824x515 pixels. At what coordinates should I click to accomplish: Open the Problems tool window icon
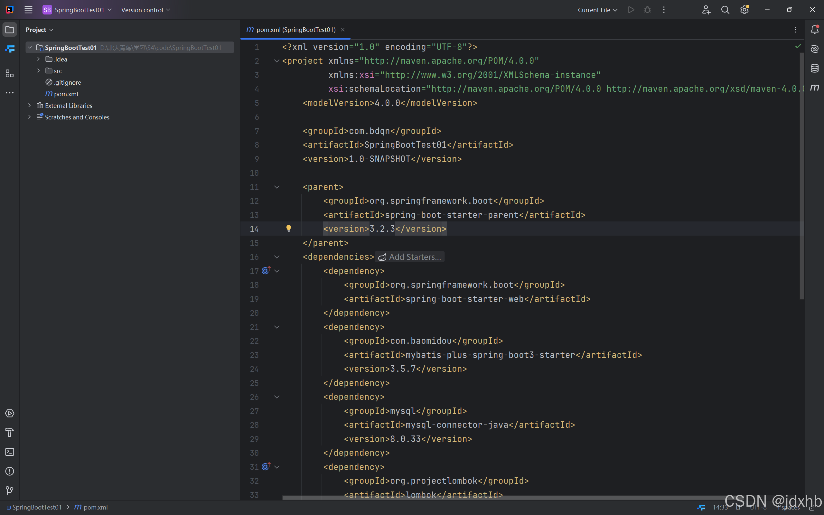[10, 471]
